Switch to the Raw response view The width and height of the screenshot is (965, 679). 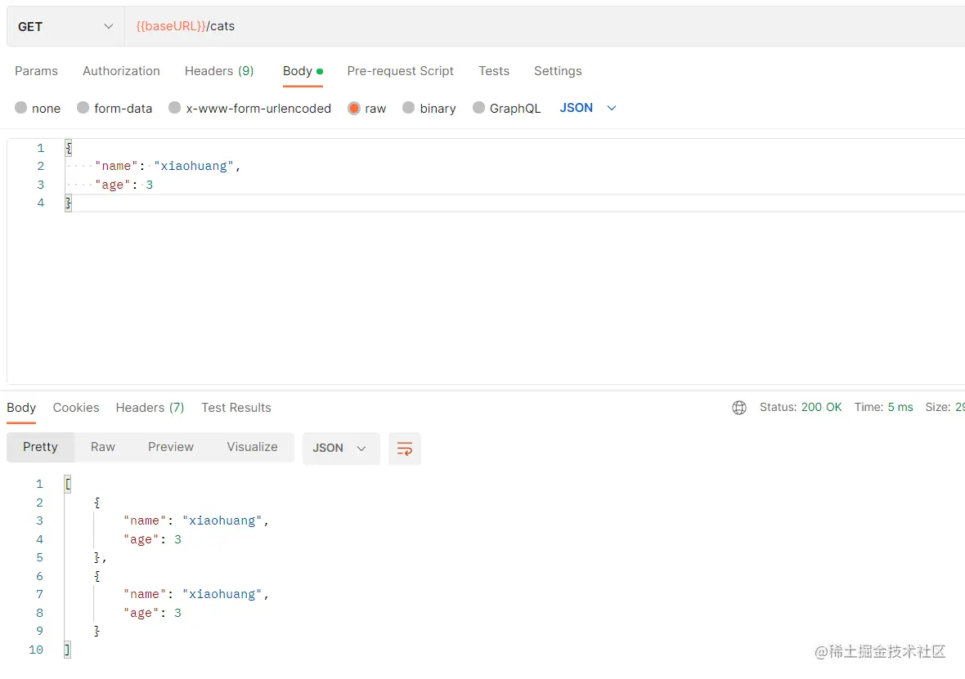(x=103, y=447)
